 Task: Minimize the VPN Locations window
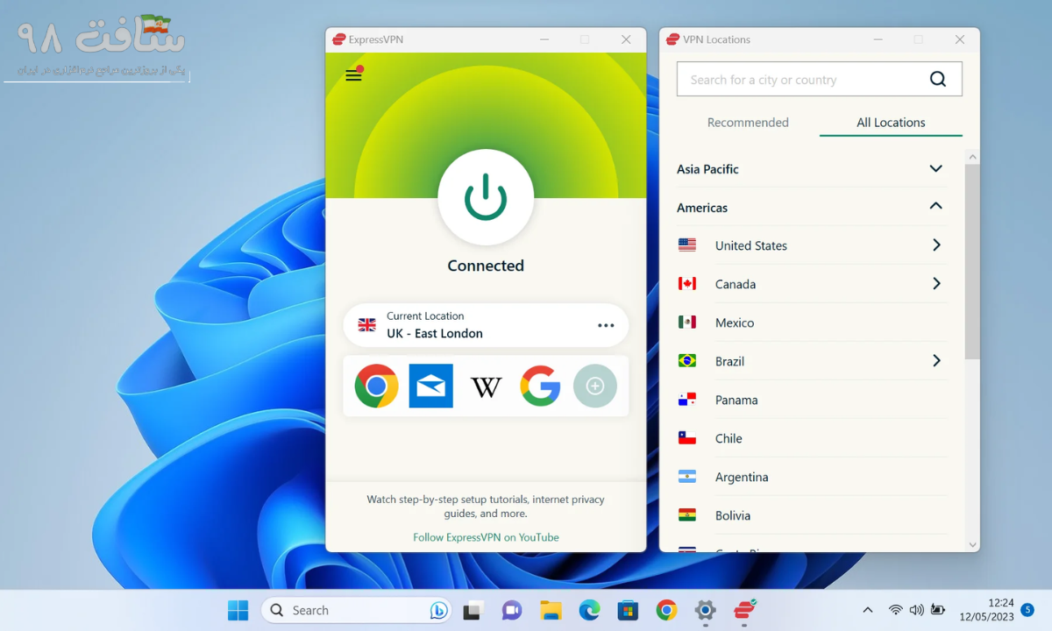tap(878, 39)
